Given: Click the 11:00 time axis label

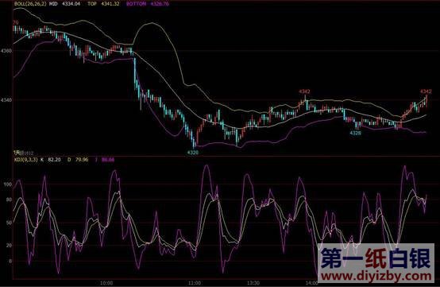Looking at the screenshot, I should [195, 283].
